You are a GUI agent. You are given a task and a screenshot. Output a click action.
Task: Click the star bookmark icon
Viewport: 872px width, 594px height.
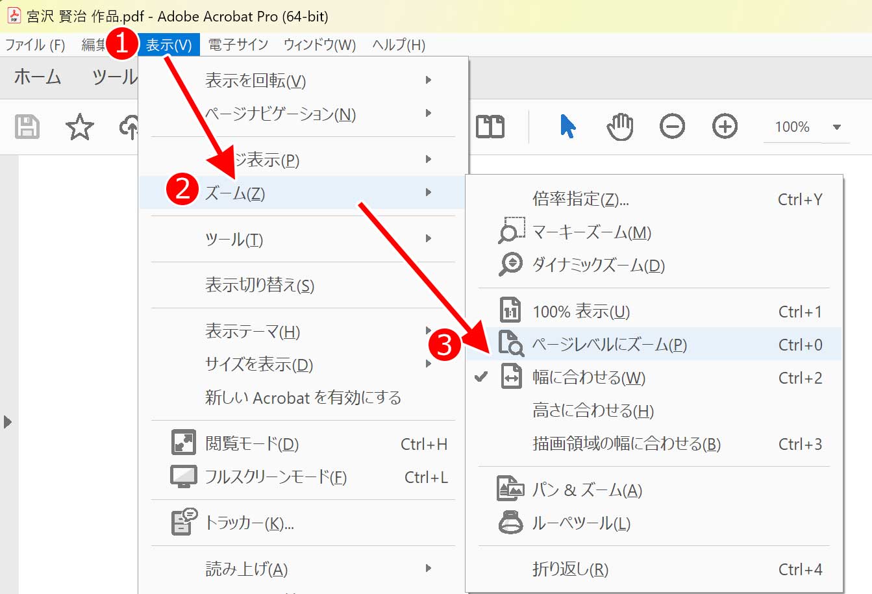pyautogui.click(x=80, y=127)
